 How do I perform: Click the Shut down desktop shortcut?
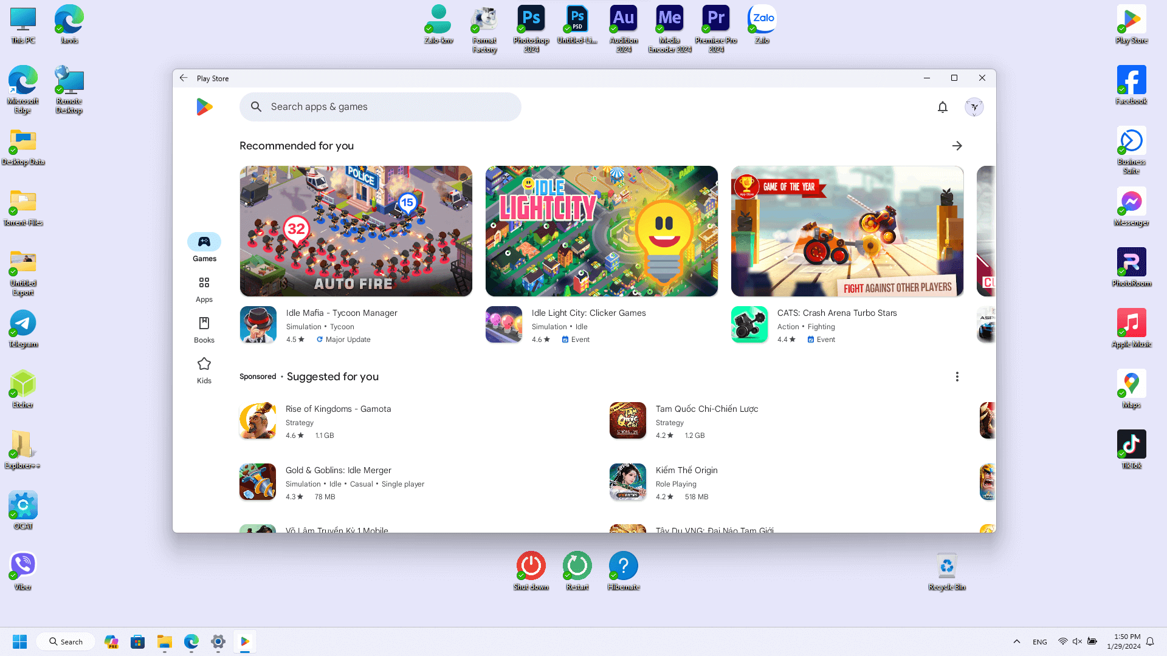pyautogui.click(x=531, y=572)
